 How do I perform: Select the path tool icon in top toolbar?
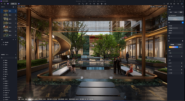pyautogui.click(x=83, y=4)
